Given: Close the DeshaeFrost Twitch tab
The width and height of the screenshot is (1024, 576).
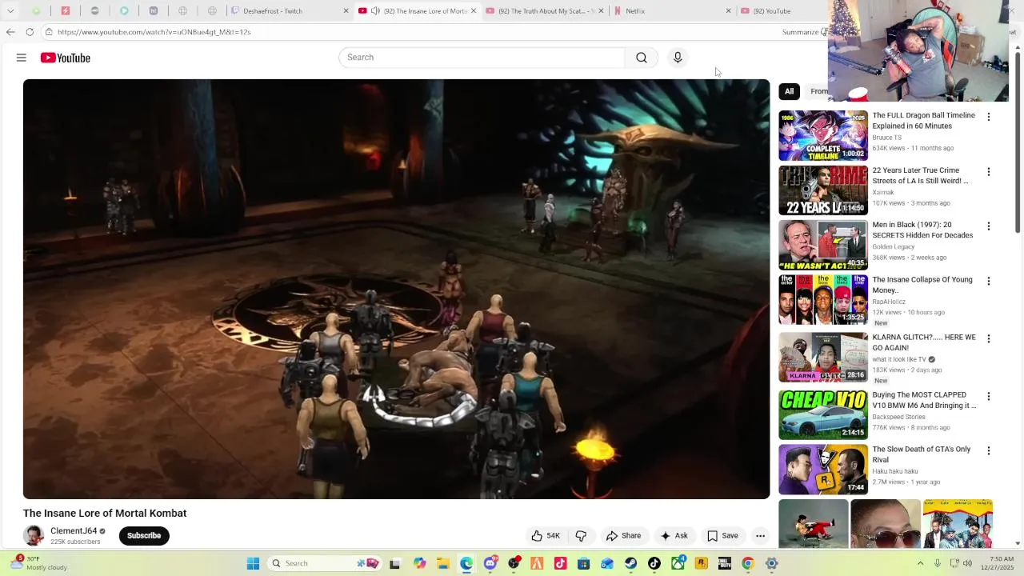Looking at the screenshot, I should (346, 11).
